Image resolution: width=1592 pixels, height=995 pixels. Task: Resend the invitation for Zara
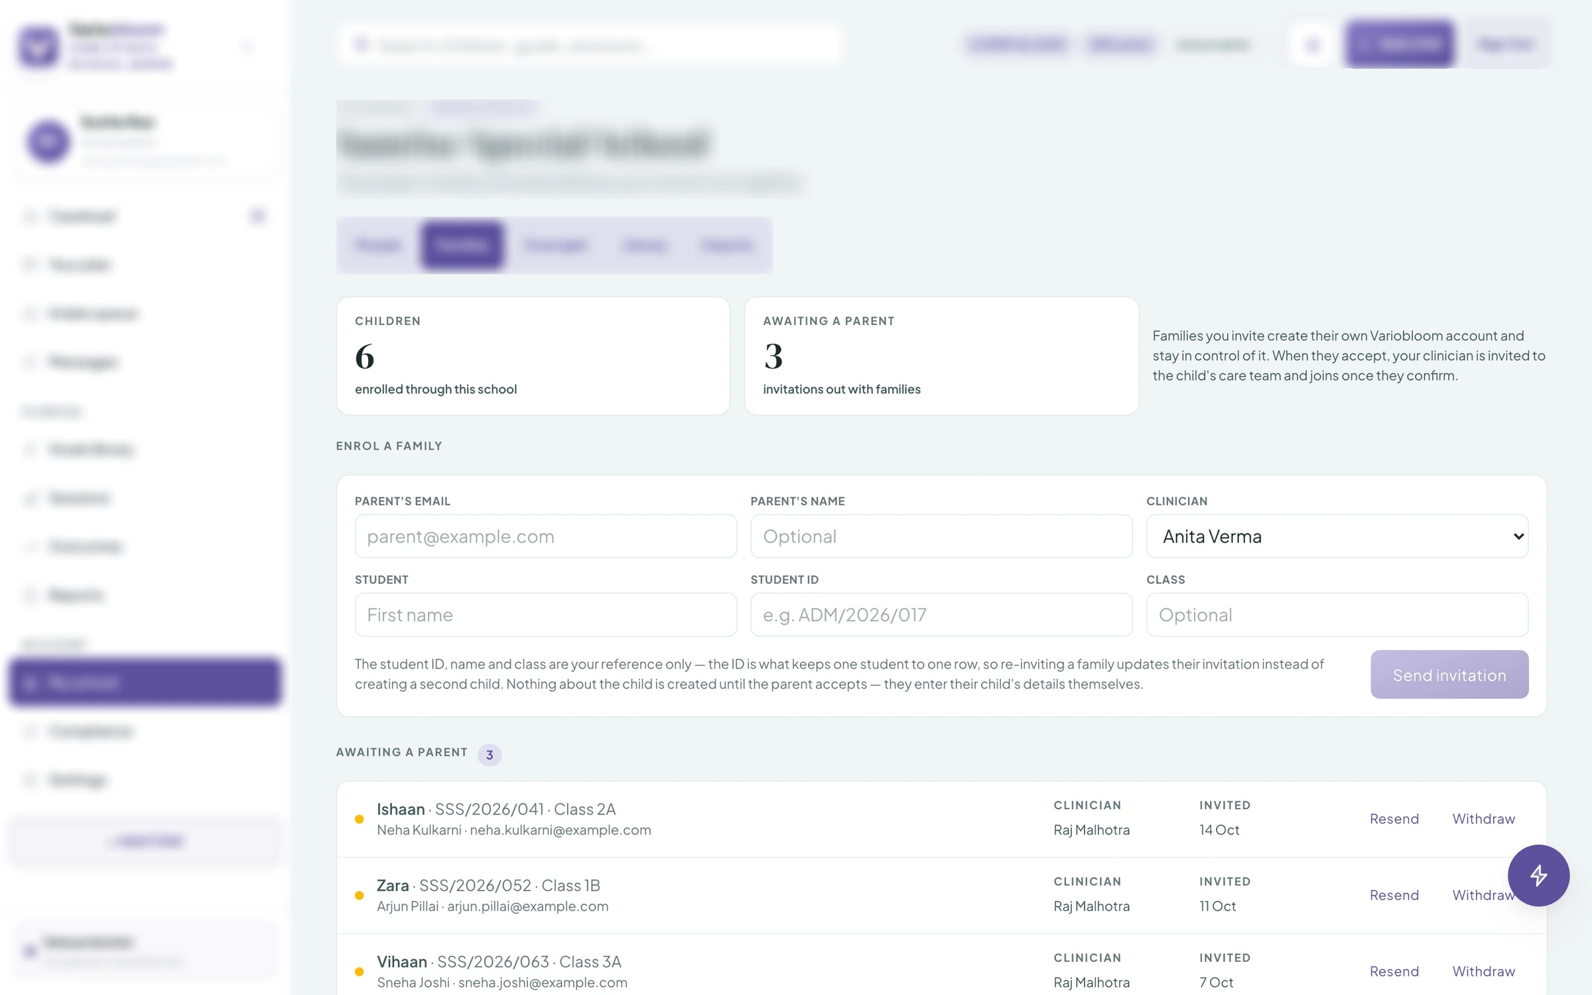(x=1394, y=895)
